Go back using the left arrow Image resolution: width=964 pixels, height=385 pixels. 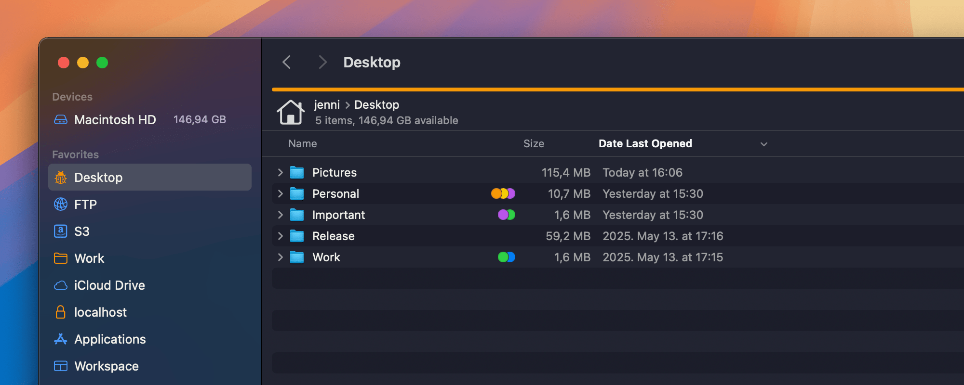point(287,62)
